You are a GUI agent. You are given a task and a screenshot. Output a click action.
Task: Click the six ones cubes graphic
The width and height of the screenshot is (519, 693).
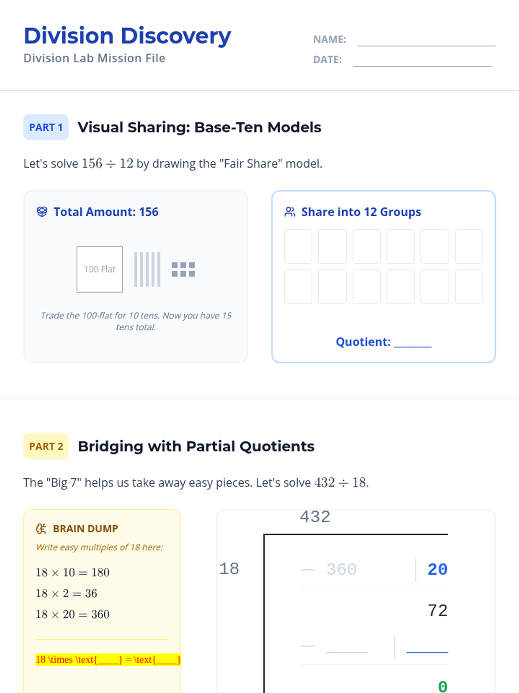(183, 269)
